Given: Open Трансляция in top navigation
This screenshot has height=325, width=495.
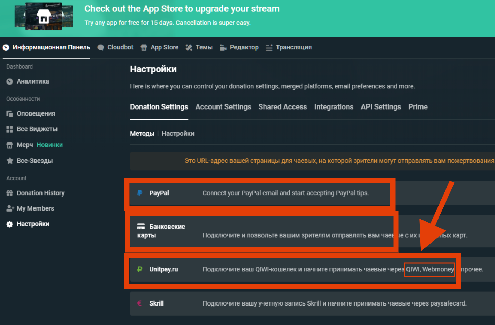Looking at the screenshot, I should (294, 47).
